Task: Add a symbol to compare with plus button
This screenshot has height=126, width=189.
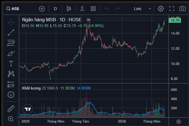Action: pyautogui.click(x=42, y=9)
